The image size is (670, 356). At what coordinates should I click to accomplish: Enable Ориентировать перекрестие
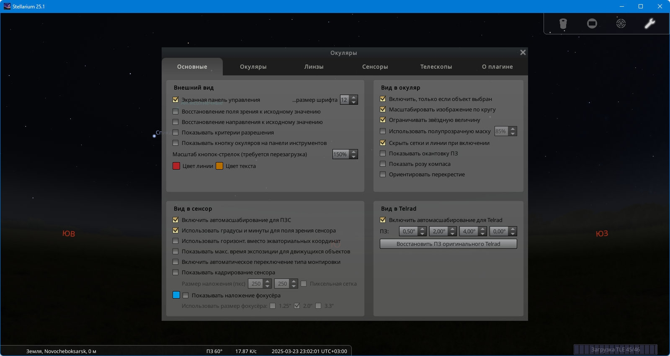click(383, 174)
